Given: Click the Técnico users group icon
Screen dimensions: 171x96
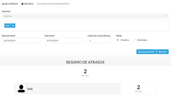Looking at the screenshot, I should (22, 4).
